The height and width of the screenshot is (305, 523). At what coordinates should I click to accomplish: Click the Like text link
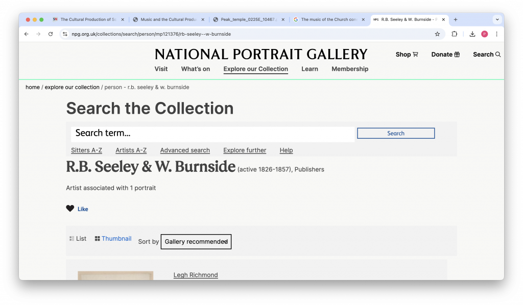tap(83, 209)
